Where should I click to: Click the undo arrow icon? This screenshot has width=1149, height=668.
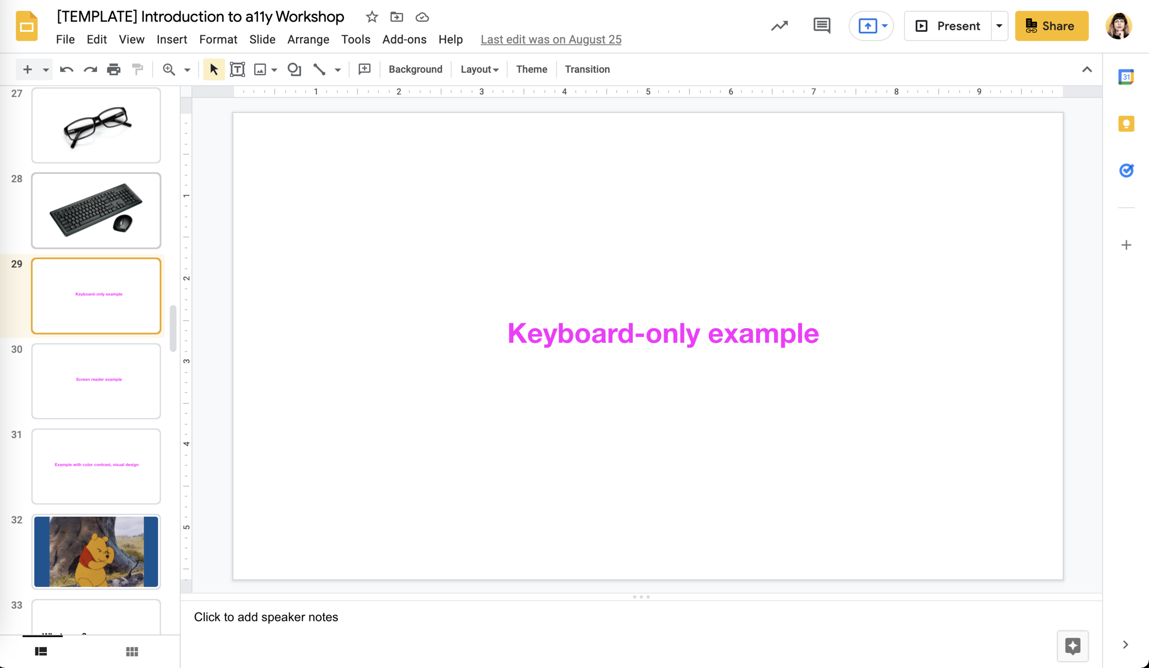[66, 69]
